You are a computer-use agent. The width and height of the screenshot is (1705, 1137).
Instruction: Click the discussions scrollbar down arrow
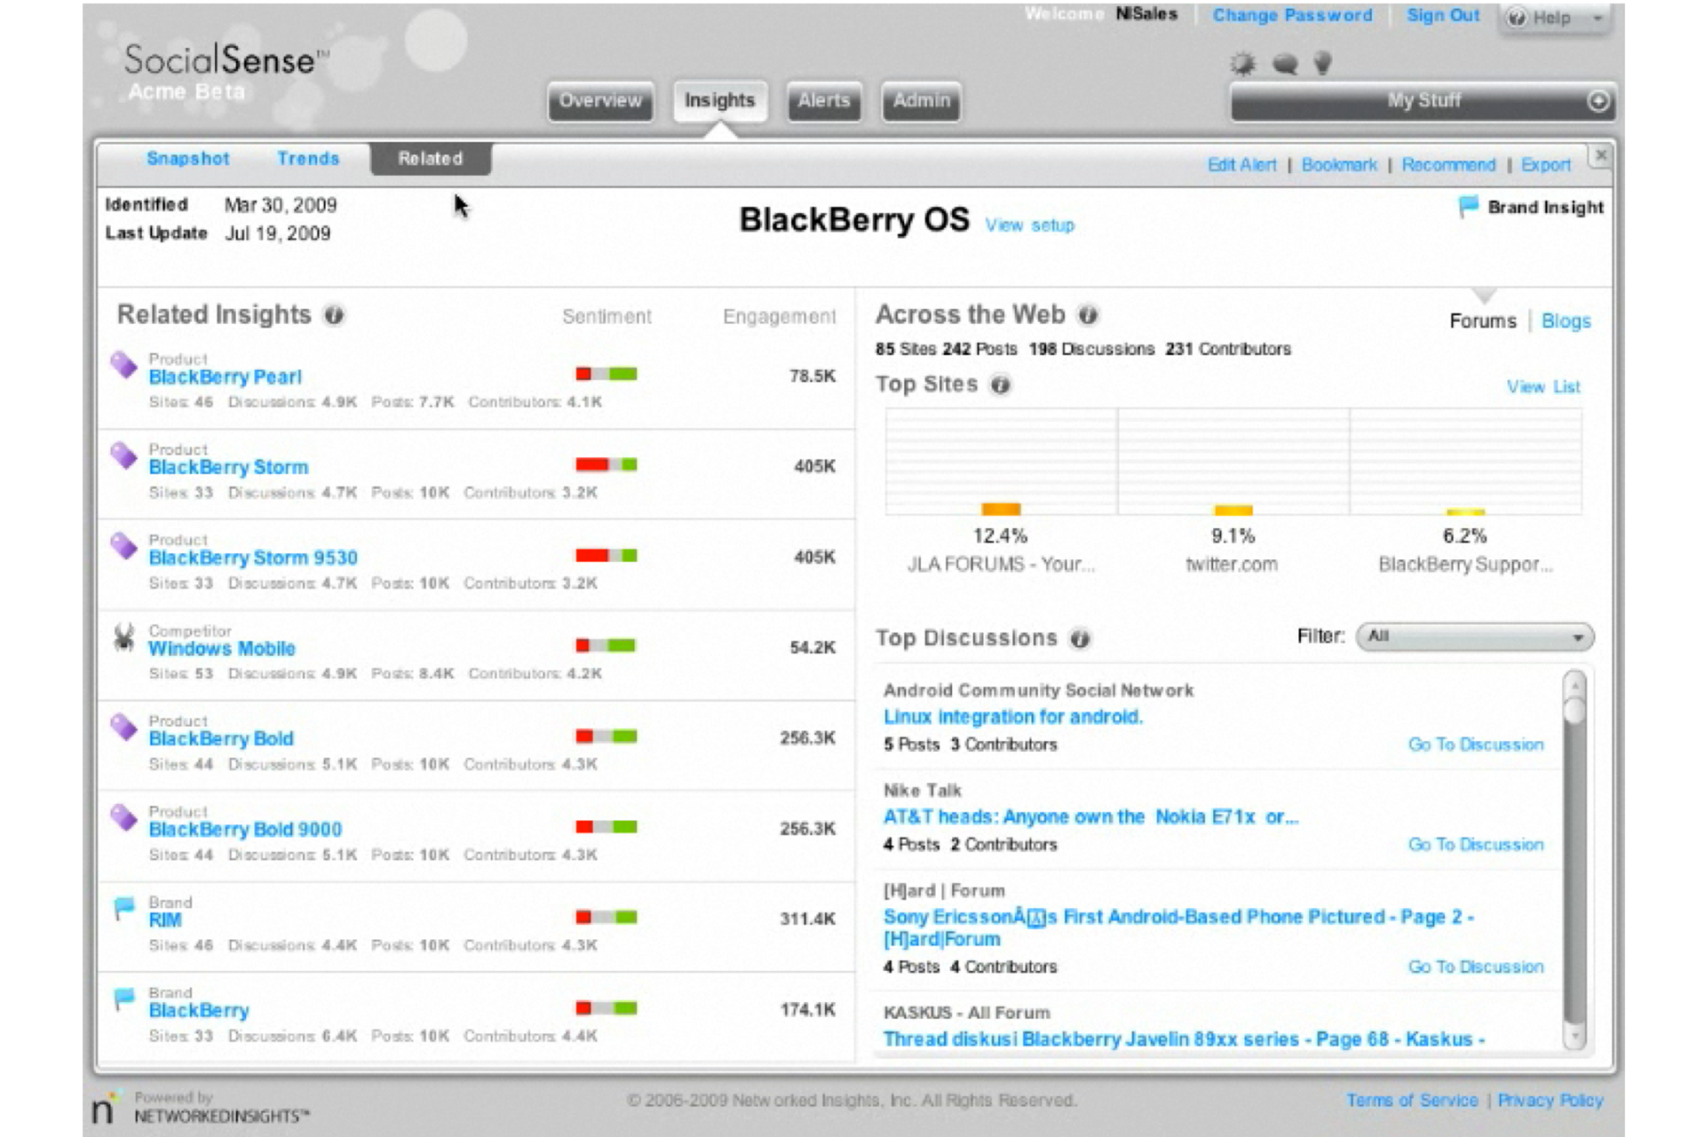click(1574, 1036)
